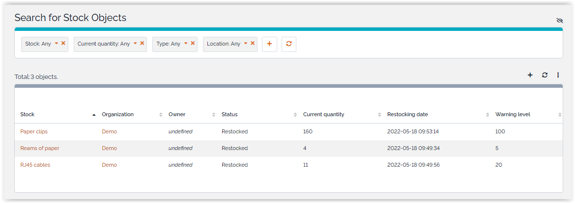
Task: Remove the Current quantity filter criterion
Action: [142, 43]
